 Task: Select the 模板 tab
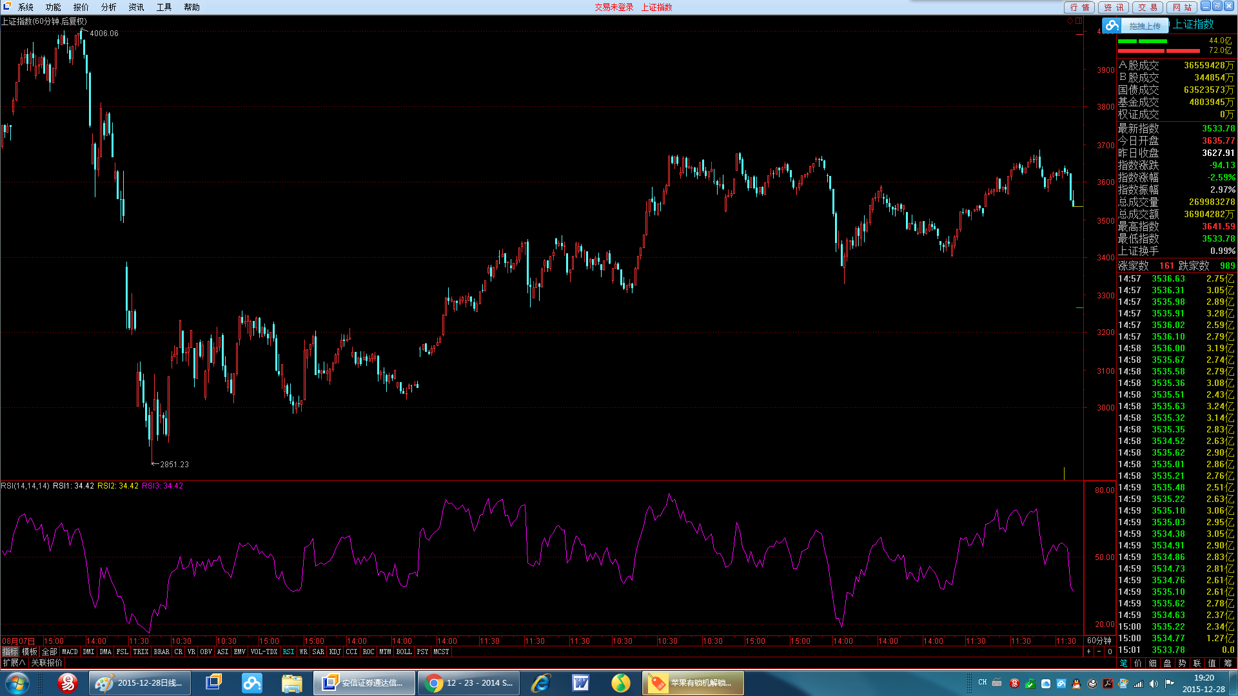[30, 652]
